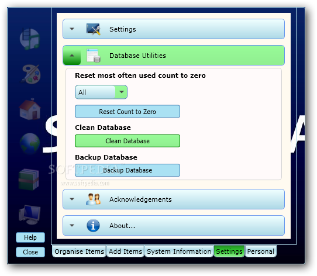Click the Acknowledgements header label
The width and height of the screenshot is (317, 276).
point(140,199)
